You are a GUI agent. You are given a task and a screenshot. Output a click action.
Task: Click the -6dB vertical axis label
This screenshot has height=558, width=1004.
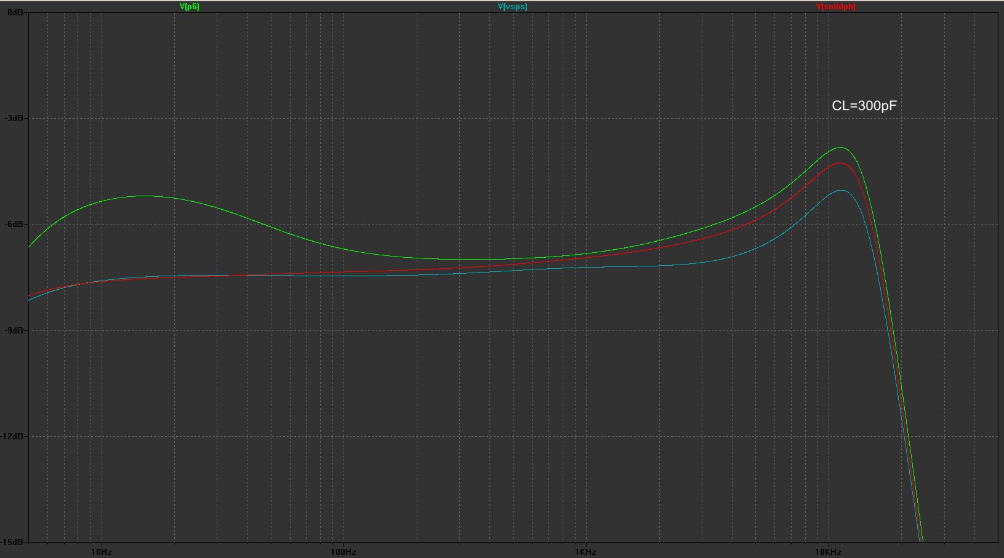(14, 224)
